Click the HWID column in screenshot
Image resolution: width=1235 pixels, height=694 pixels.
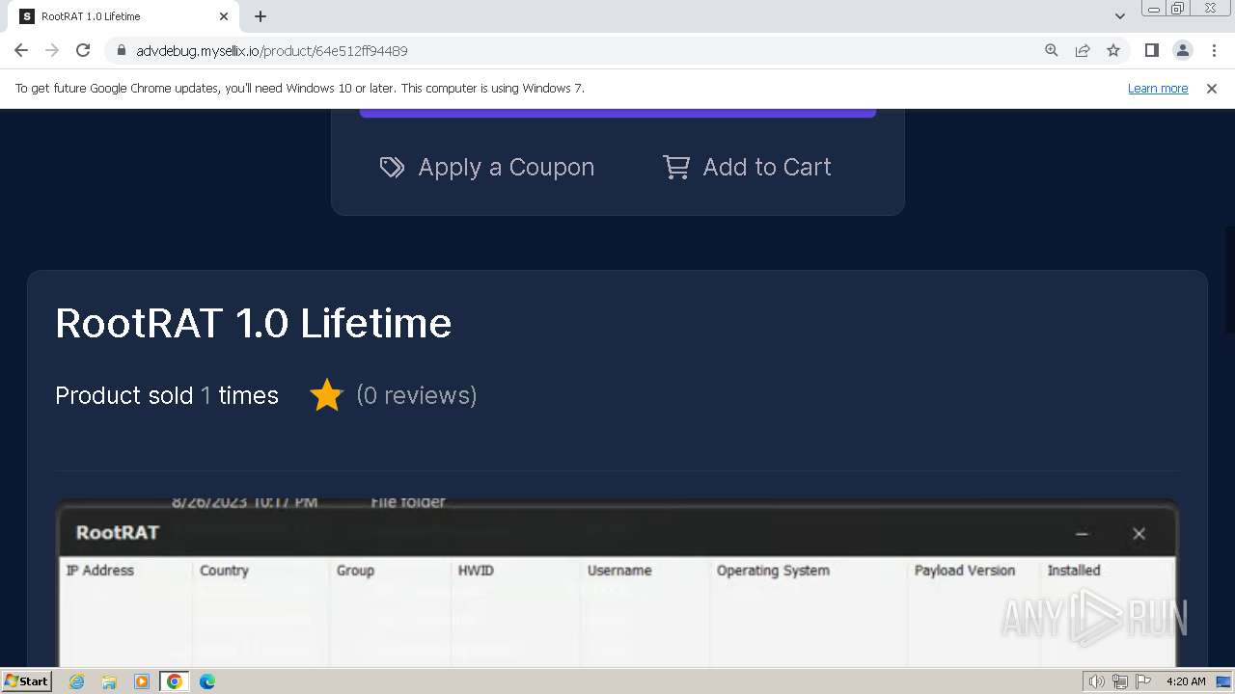476,571
